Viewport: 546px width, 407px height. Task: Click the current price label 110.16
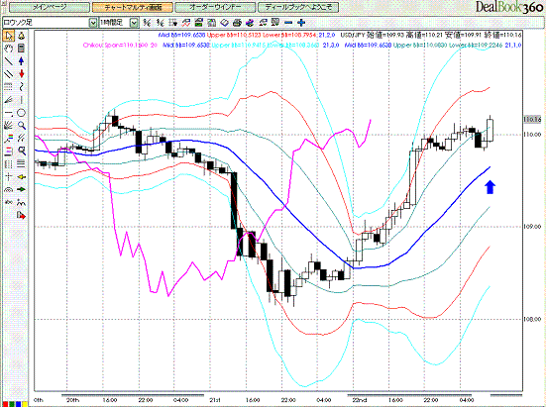532,120
